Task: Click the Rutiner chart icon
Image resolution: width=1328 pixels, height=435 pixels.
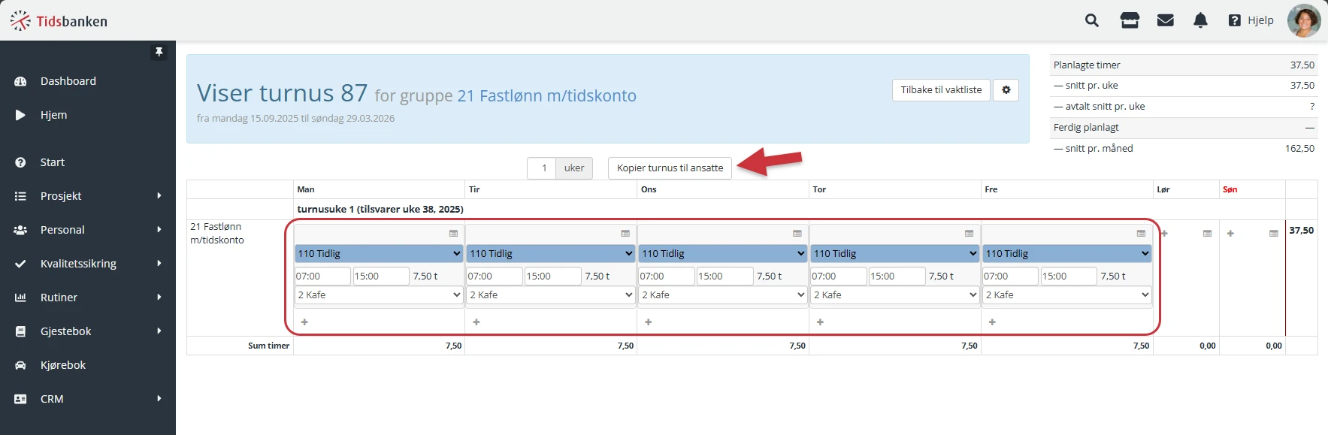Action: 20,298
